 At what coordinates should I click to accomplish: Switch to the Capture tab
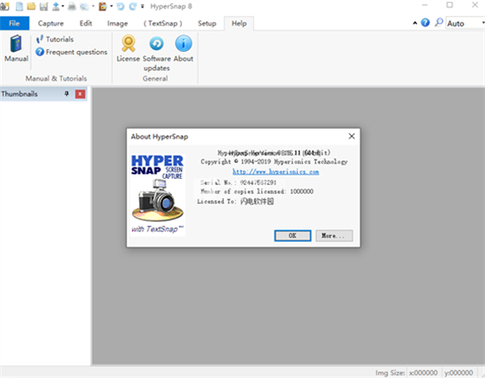(x=51, y=24)
